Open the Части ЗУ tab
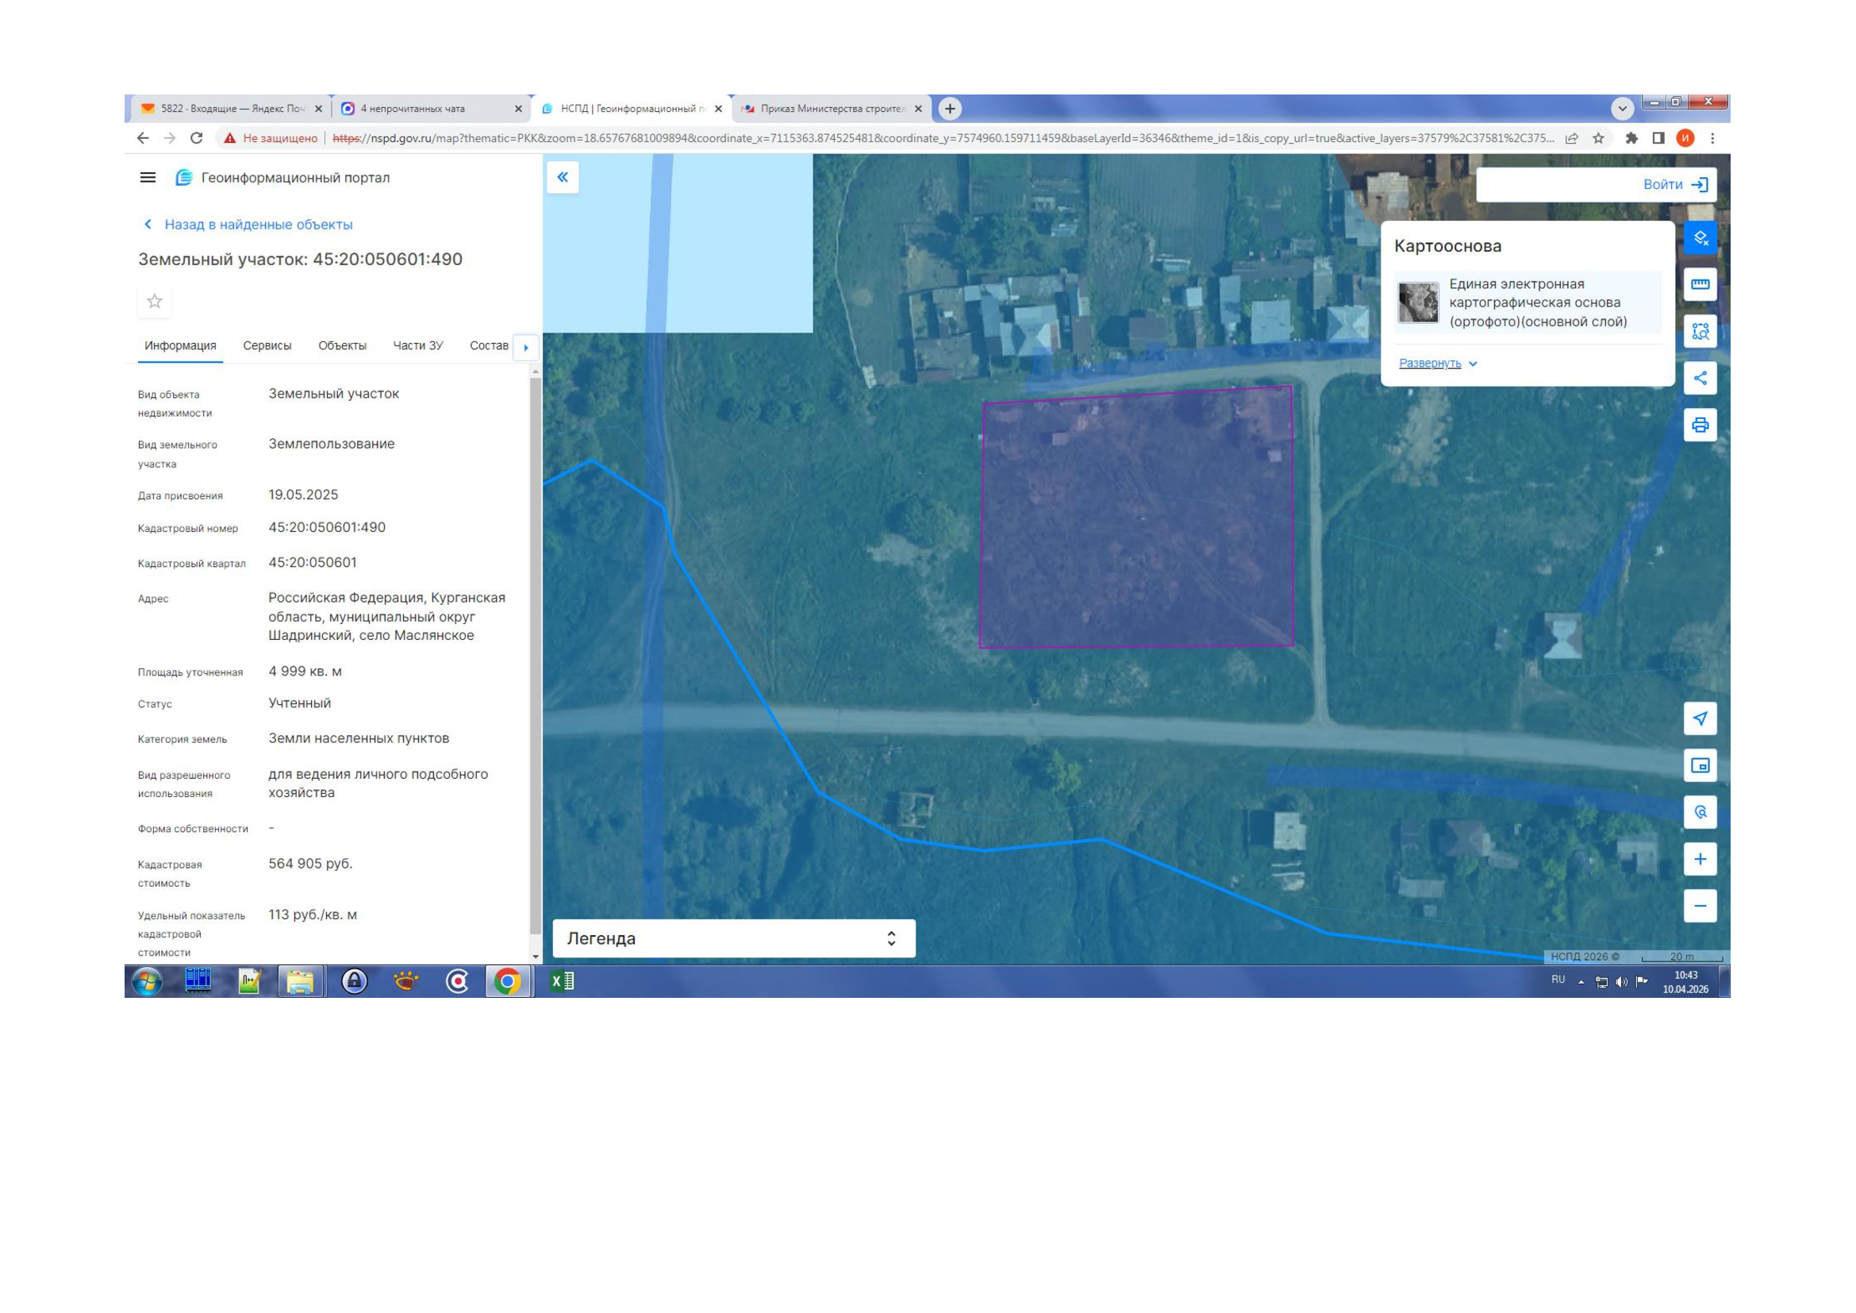This screenshot has width=1856, height=1313. click(x=417, y=346)
